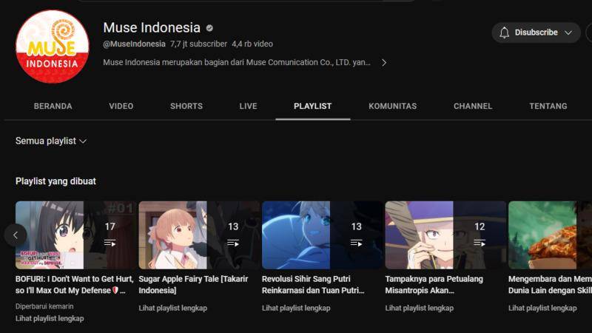This screenshot has height=333, width=592.
Task: Expand the channel description arrow
Action: point(383,63)
